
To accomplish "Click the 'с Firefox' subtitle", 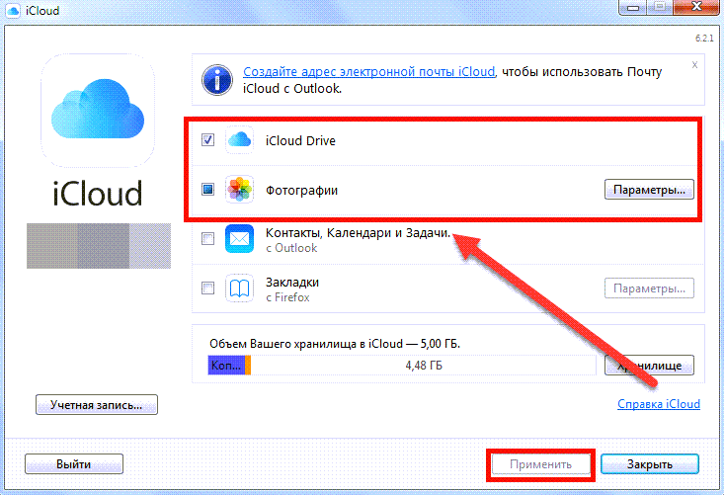I will click(287, 297).
